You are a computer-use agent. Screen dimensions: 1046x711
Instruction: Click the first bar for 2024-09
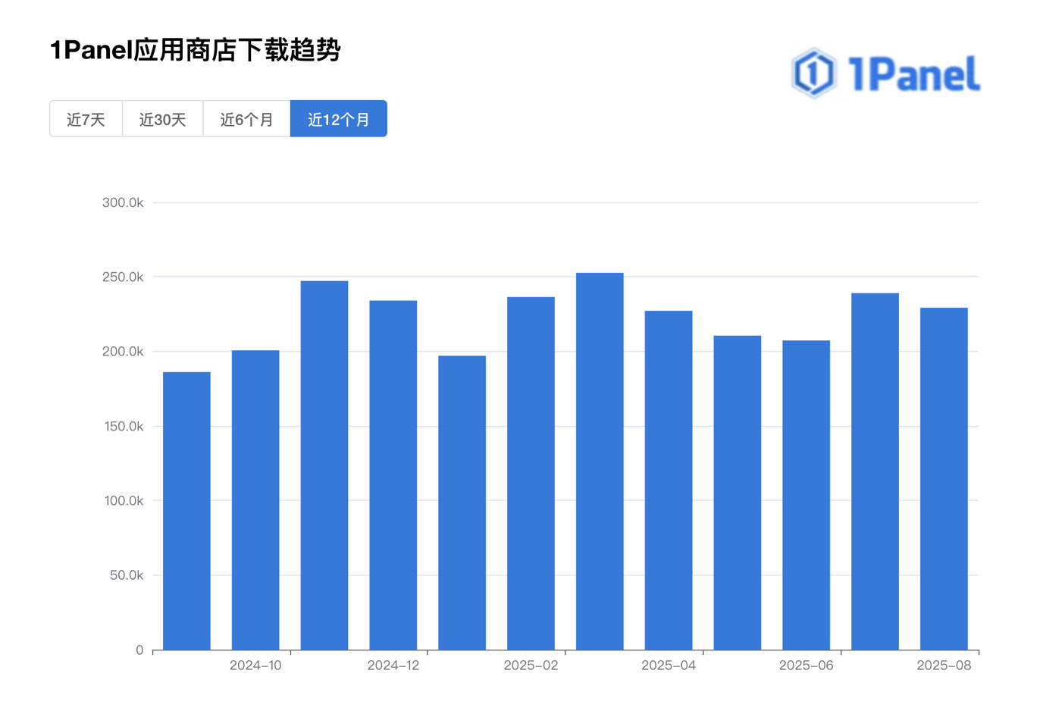186,511
